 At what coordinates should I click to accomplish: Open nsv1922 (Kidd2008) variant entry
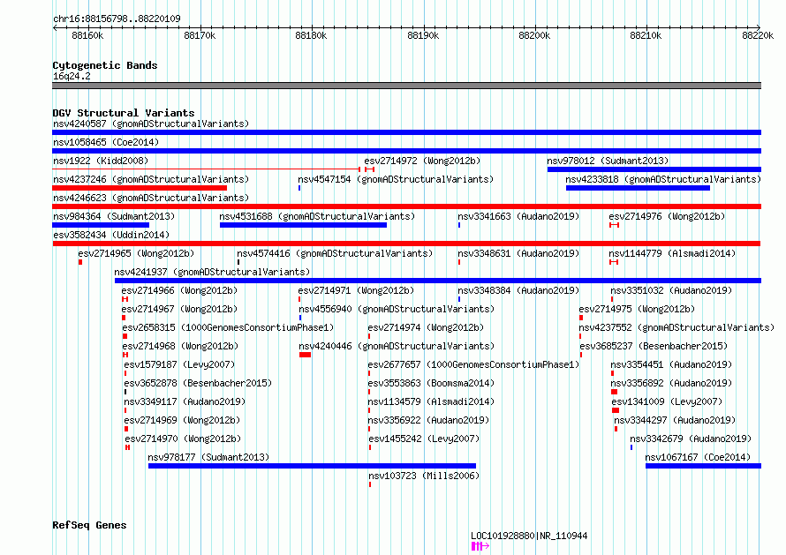click(101, 161)
